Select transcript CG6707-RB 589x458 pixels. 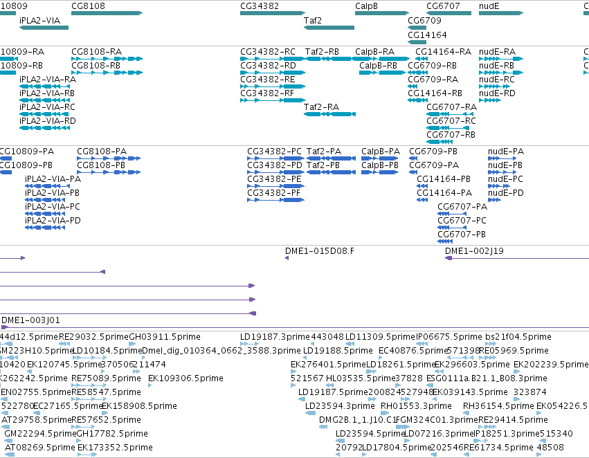[451, 135]
